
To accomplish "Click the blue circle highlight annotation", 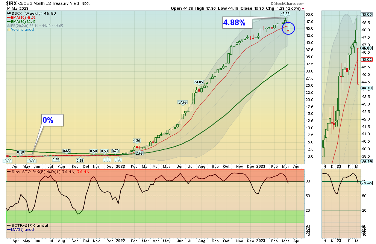I will tap(288, 28).
